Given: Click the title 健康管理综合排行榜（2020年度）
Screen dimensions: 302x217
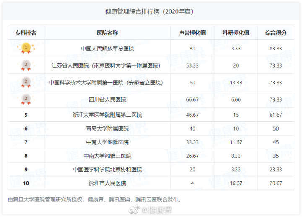Looking at the screenshot, I should [149, 12].
